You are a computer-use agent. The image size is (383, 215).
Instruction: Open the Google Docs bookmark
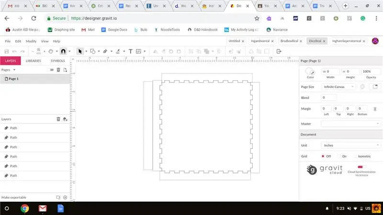[x=114, y=30]
